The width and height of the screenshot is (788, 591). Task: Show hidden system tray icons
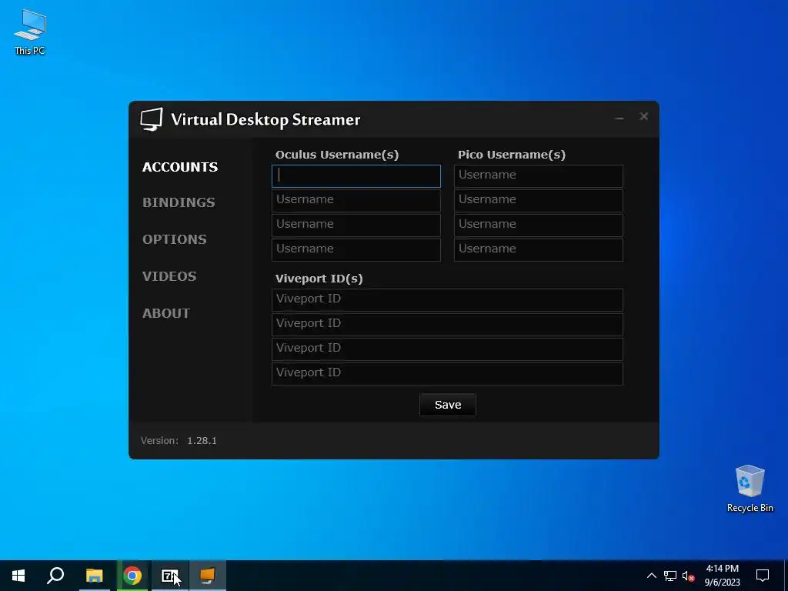click(x=651, y=576)
